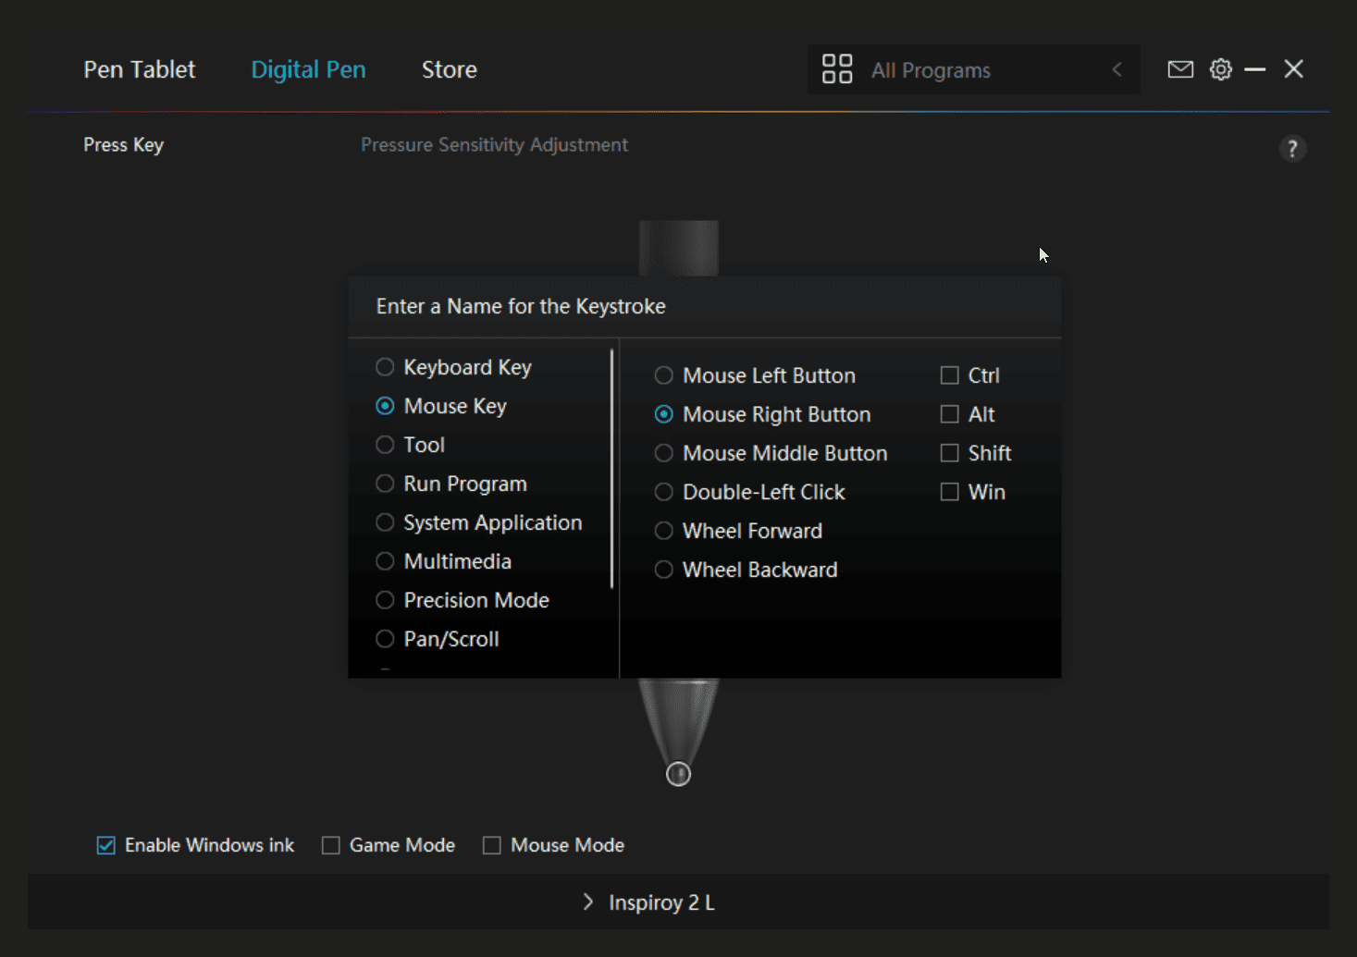This screenshot has height=957, width=1357.
Task: Open the mail messages icon
Action: (1180, 69)
